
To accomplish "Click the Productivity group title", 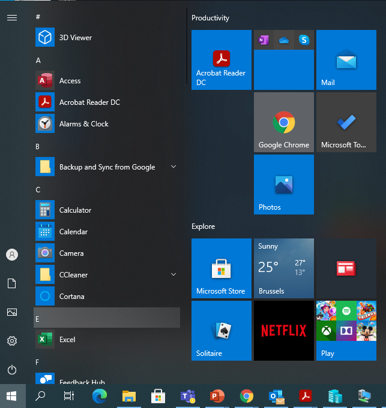I will click(210, 18).
